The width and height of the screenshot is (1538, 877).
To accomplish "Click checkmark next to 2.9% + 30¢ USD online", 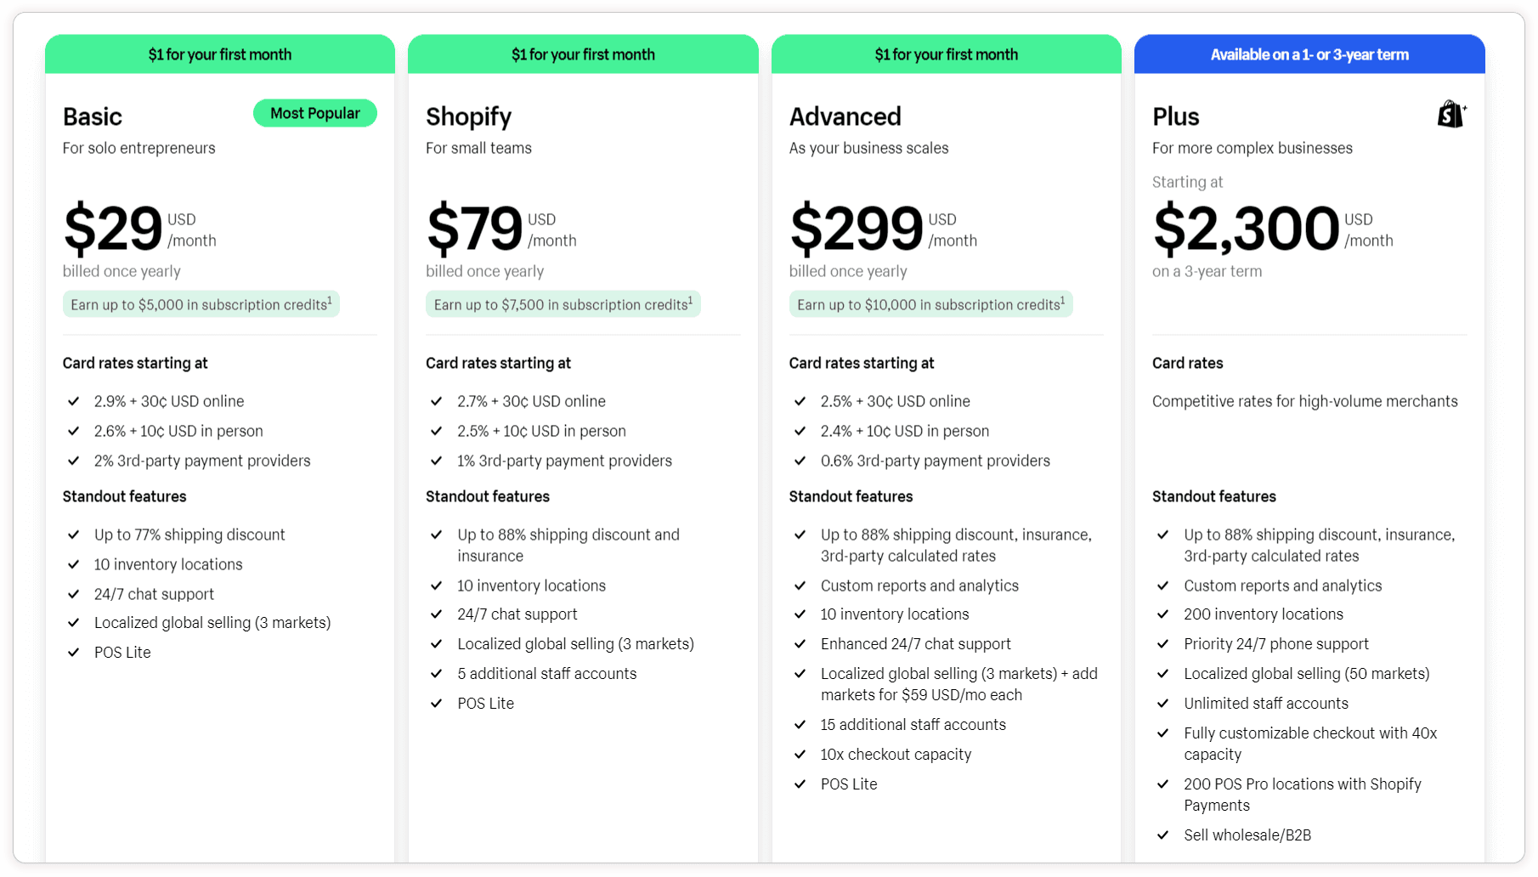I will tap(74, 401).
